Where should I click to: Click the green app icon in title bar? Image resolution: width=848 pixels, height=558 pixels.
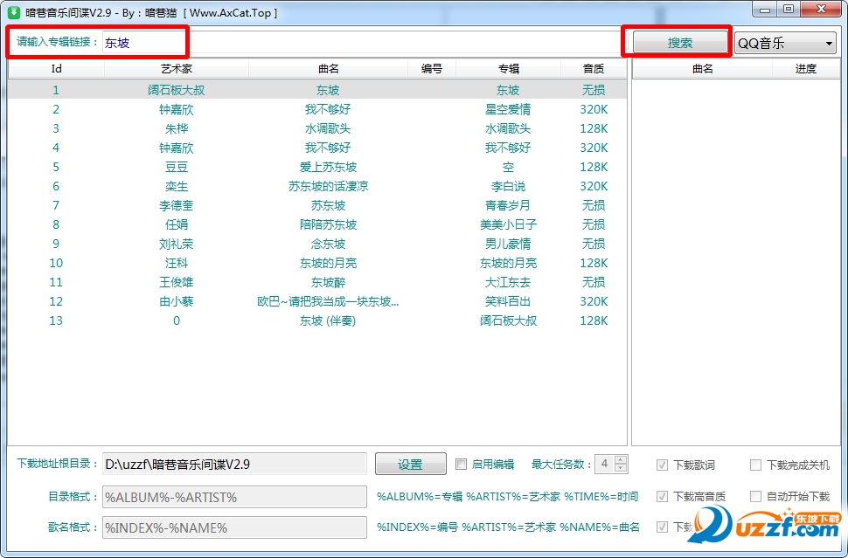tap(13, 12)
